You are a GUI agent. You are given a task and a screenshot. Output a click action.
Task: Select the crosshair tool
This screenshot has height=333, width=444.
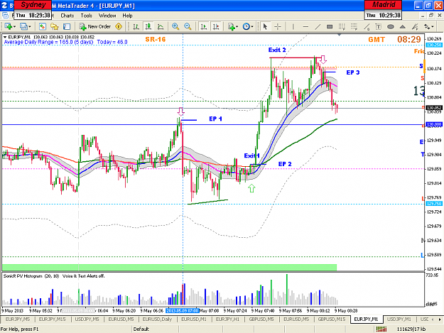(x=278, y=26)
